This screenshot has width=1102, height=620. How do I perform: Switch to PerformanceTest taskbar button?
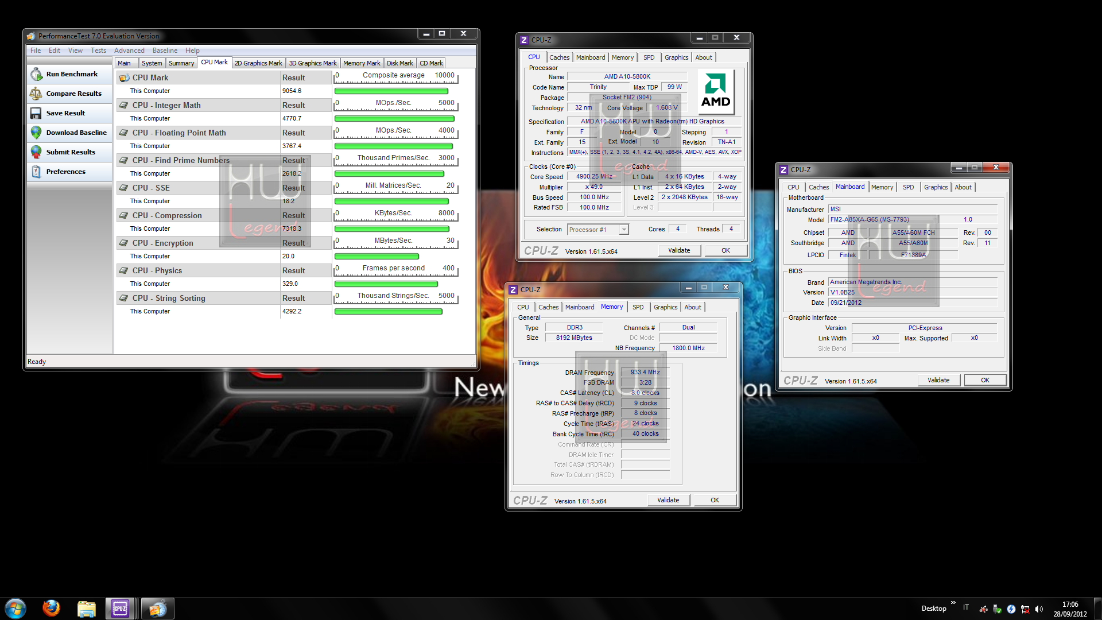click(157, 609)
